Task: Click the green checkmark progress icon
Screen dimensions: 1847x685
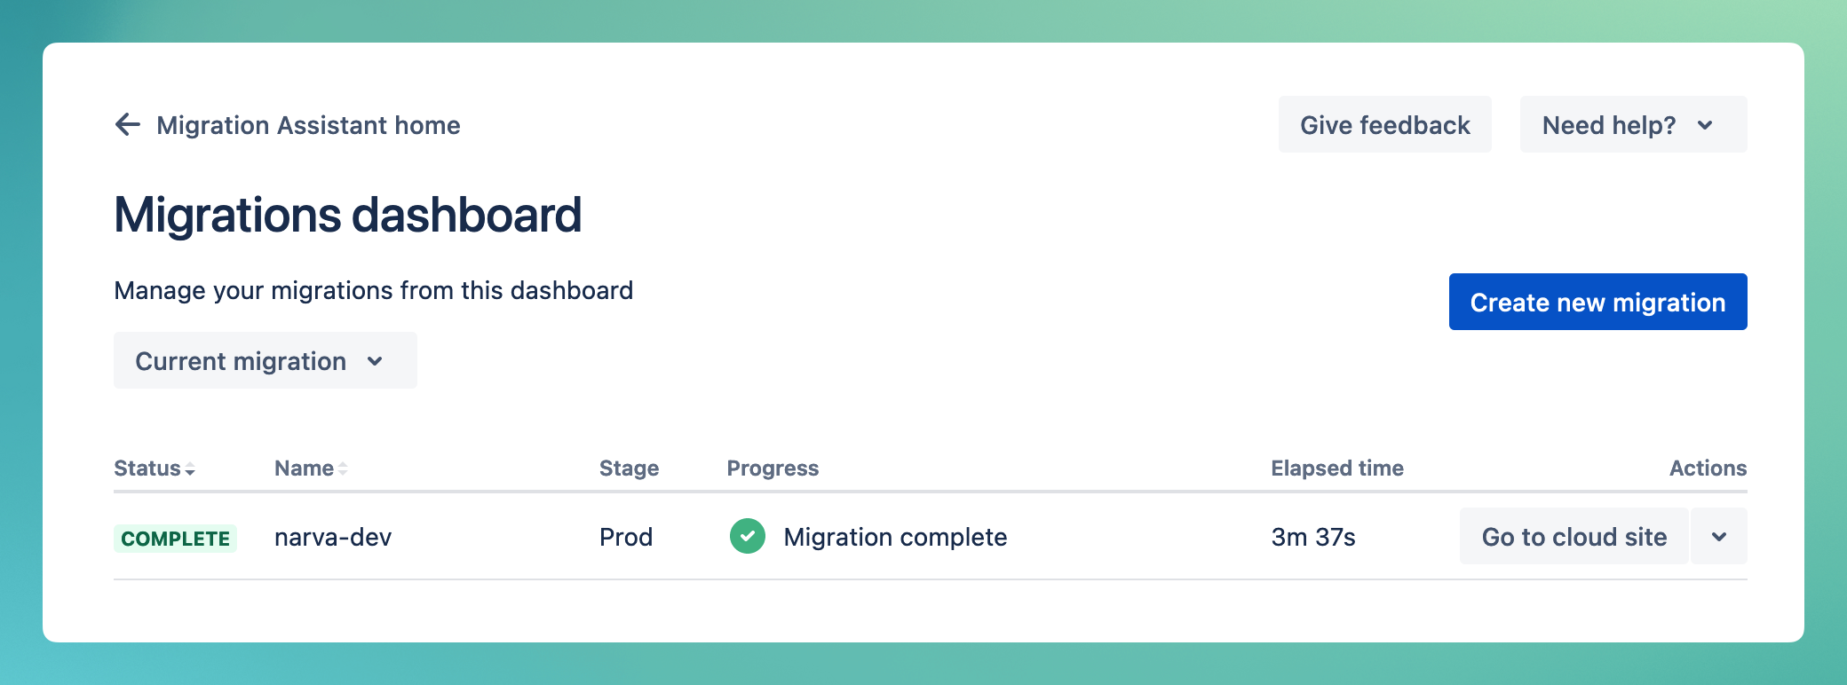Action: pos(747,537)
